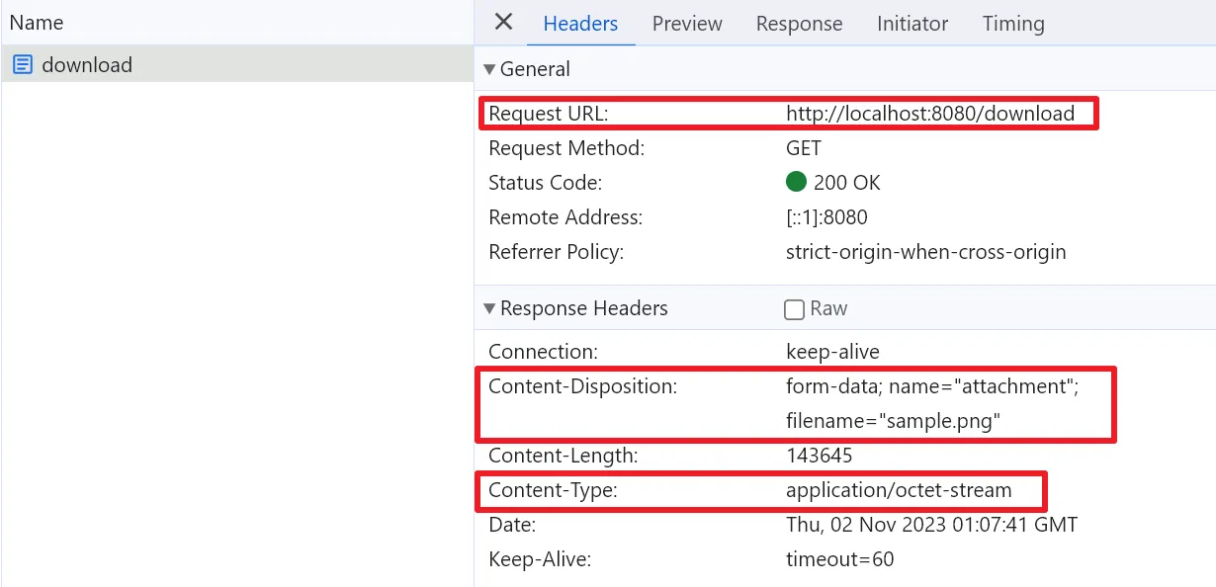Collapse the Response Headers section
Image resolution: width=1216 pixels, height=587 pixels.
click(x=489, y=308)
